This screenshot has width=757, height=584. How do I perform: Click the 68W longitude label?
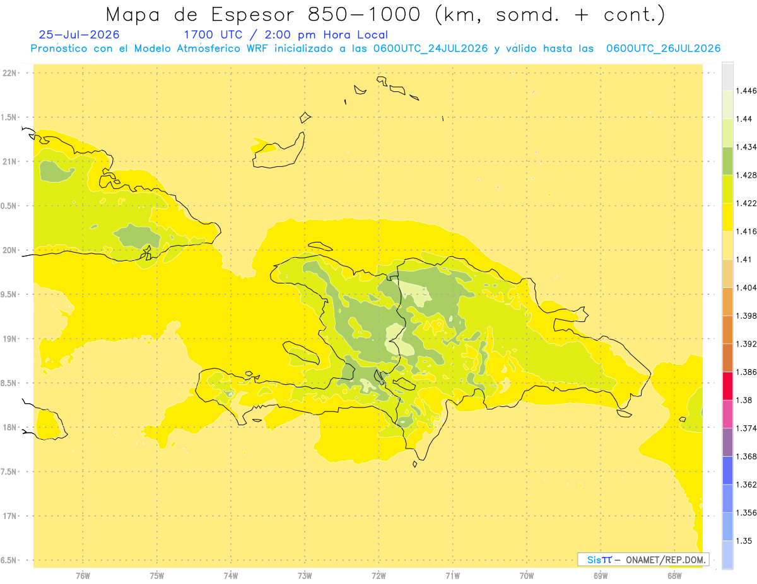click(674, 575)
